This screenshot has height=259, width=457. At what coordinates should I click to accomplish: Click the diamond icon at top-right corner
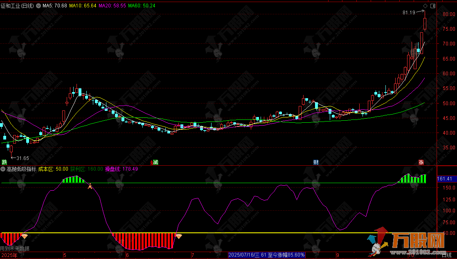(x=425, y=6)
